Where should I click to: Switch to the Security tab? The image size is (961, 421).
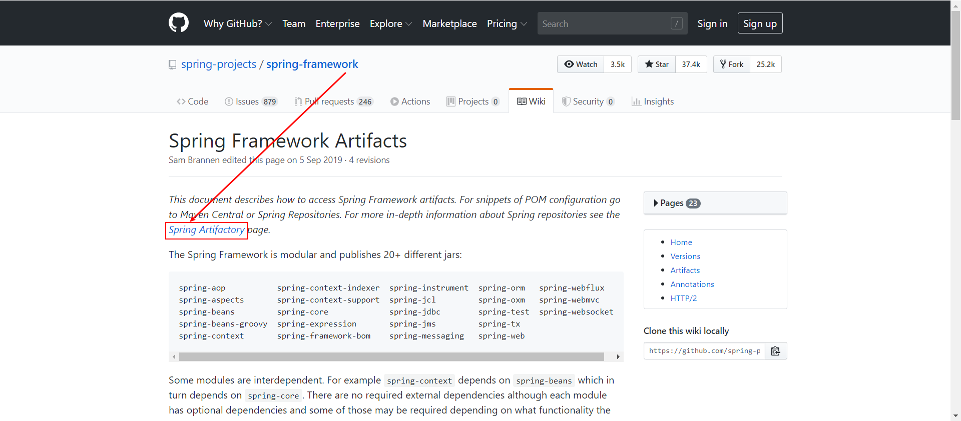[x=588, y=101]
